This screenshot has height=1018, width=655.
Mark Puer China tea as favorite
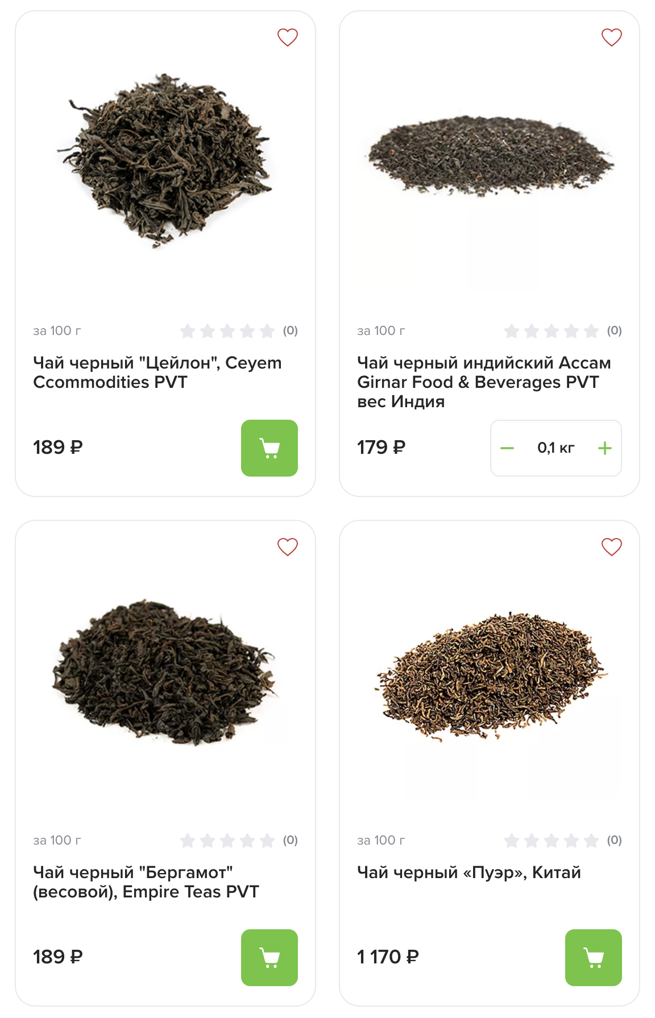point(612,547)
